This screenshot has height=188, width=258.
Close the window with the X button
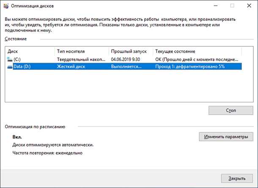click(x=249, y=6)
